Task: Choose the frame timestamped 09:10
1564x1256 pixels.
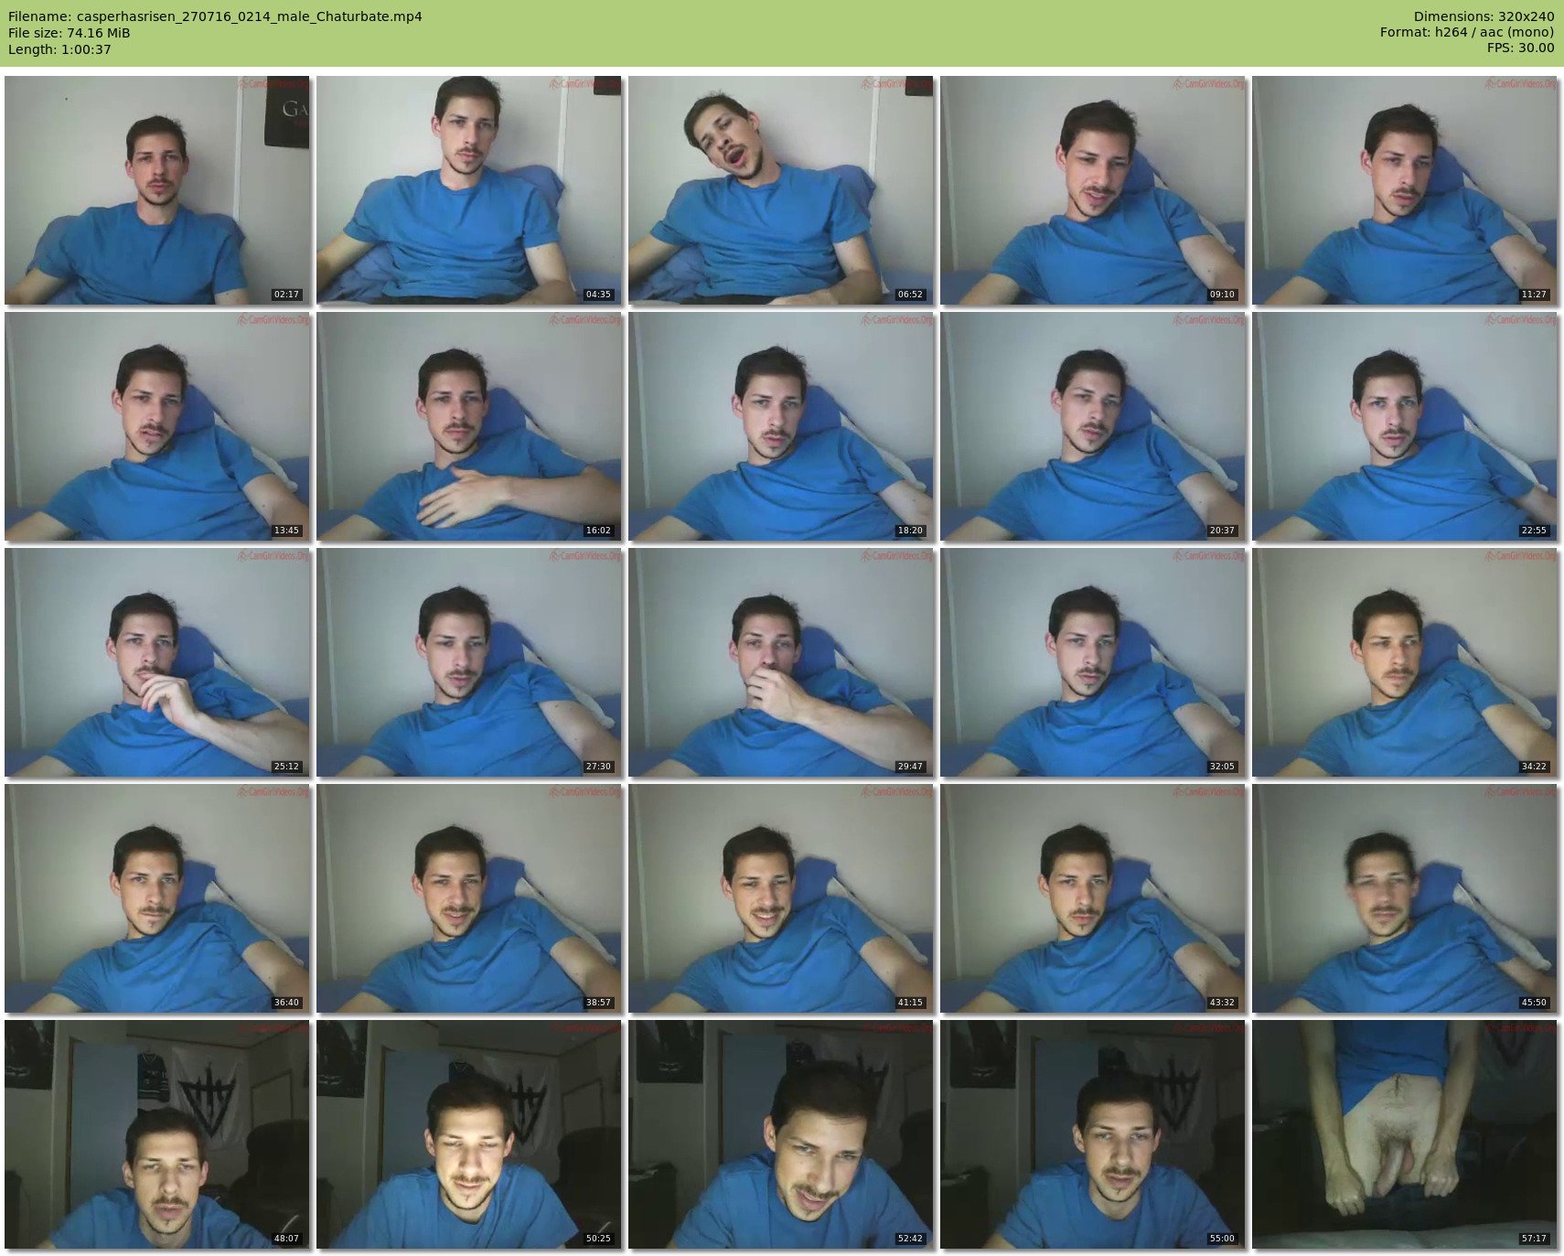Action: pos(1093,190)
